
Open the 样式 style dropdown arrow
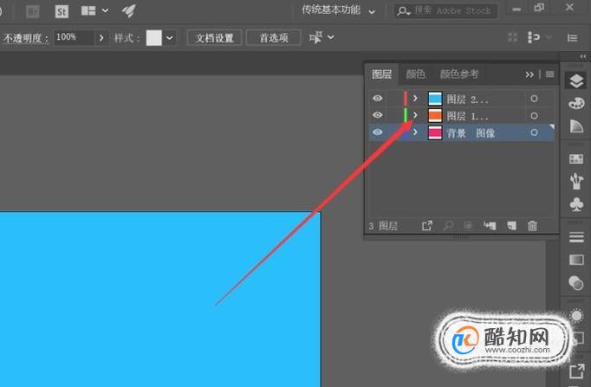pyautogui.click(x=170, y=37)
